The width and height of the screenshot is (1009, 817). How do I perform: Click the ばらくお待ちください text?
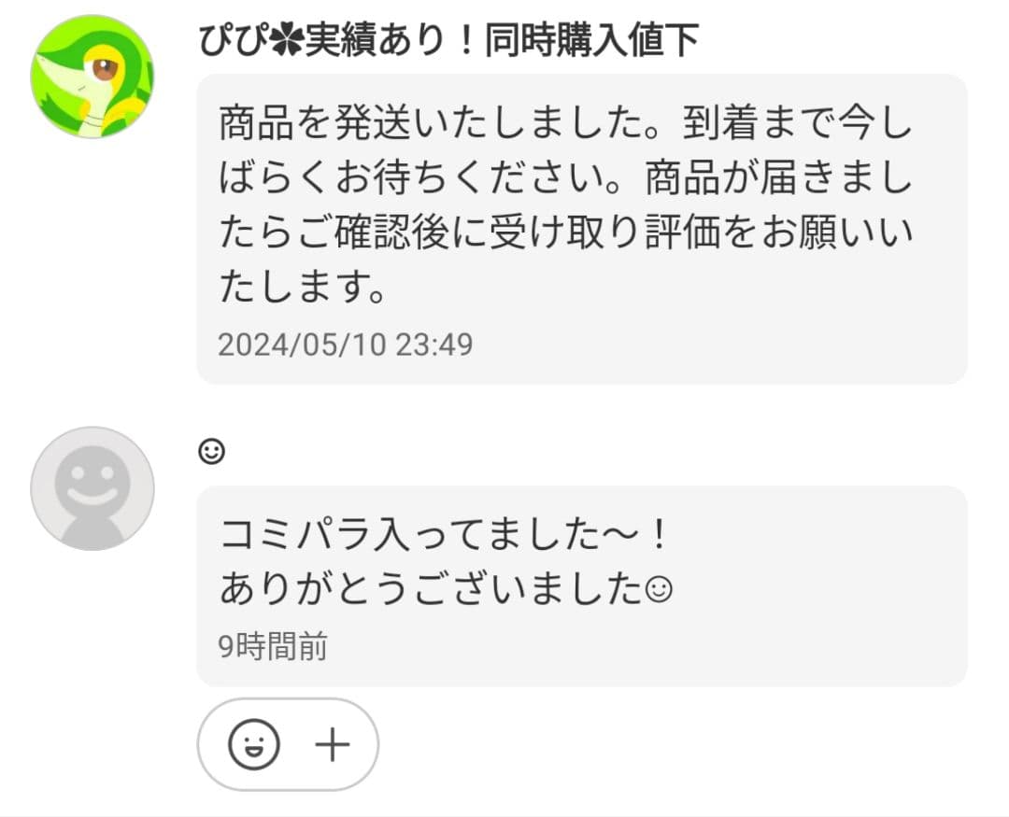coord(416,179)
